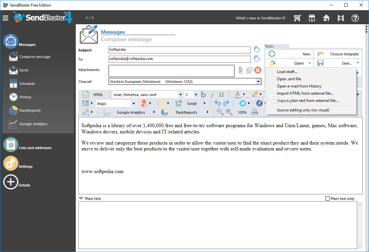Viewport: 369px width, 252px height.
Task: Enable the Plain text only checkbox
Action: click(x=327, y=198)
